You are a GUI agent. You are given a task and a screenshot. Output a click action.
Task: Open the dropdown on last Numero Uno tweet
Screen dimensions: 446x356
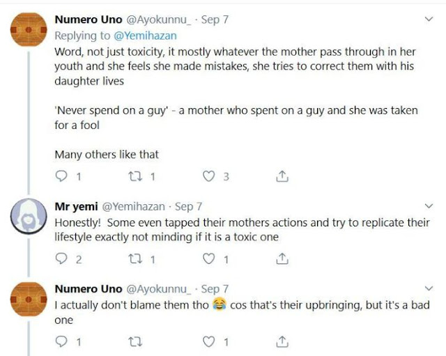point(429,288)
